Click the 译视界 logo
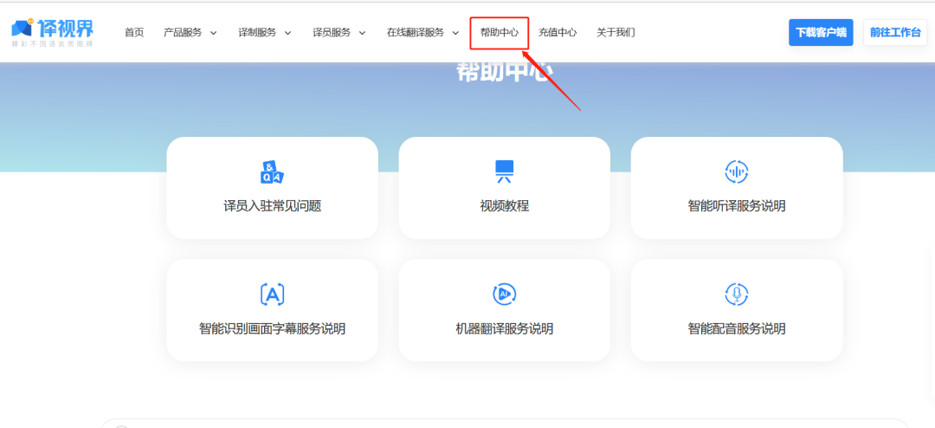The image size is (935, 428). point(53,32)
